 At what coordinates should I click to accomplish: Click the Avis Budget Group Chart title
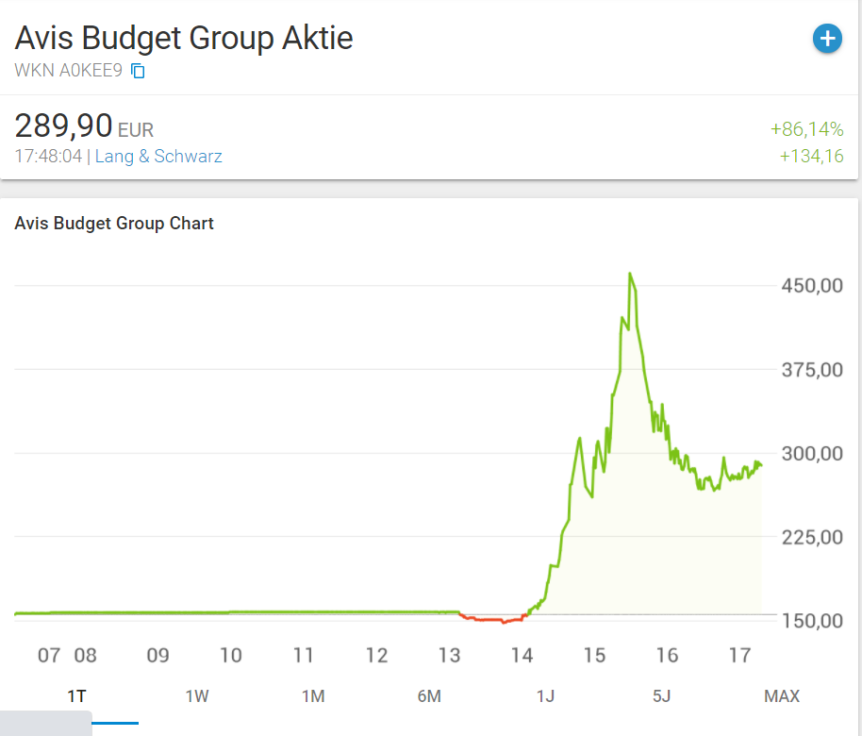(x=114, y=224)
